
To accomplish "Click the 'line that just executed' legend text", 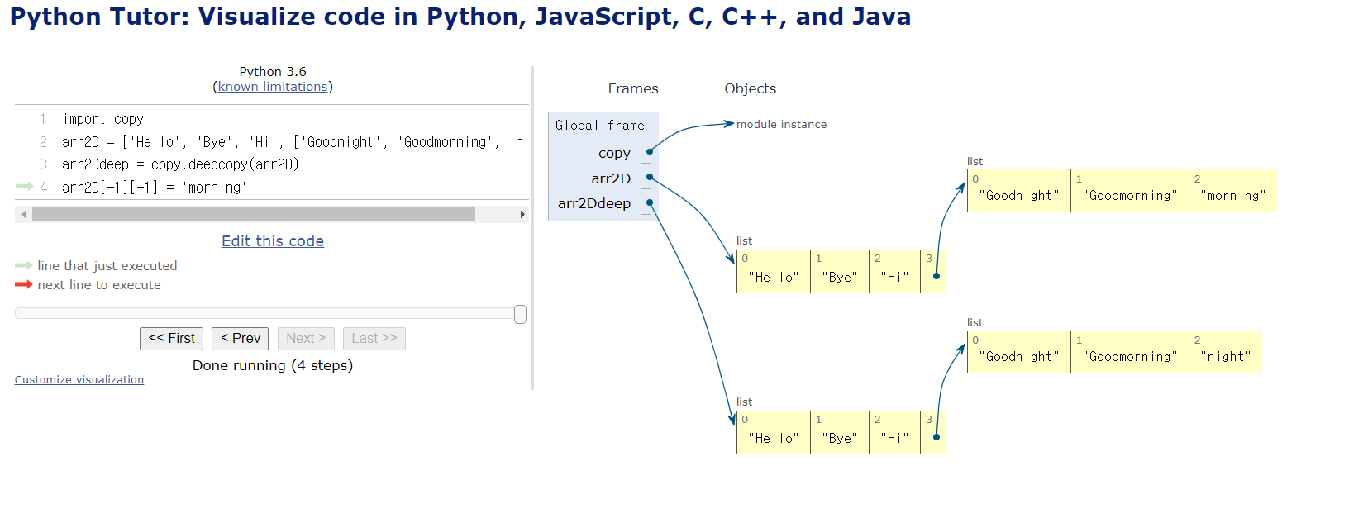I will [x=107, y=266].
